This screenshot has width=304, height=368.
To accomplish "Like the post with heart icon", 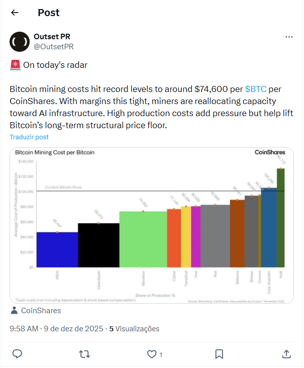I will point(152,354).
